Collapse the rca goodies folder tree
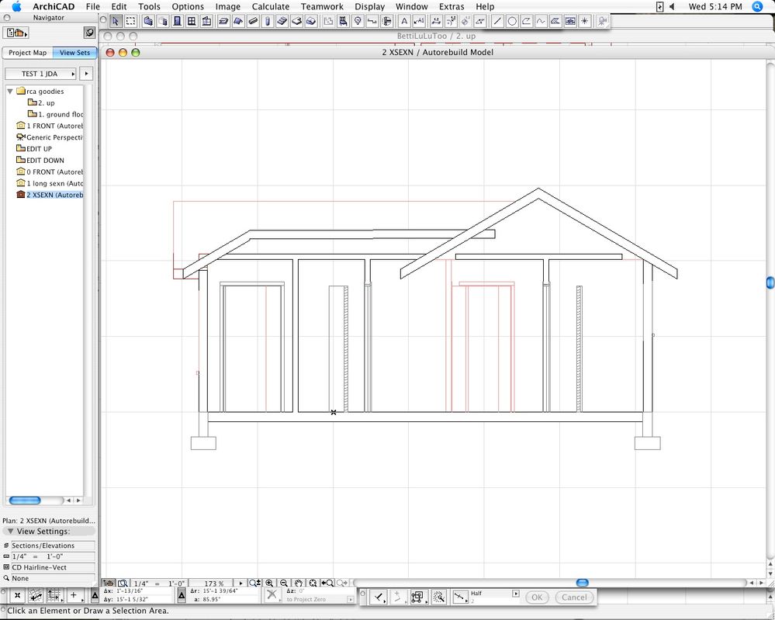This screenshot has width=775, height=620. [9, 91]
